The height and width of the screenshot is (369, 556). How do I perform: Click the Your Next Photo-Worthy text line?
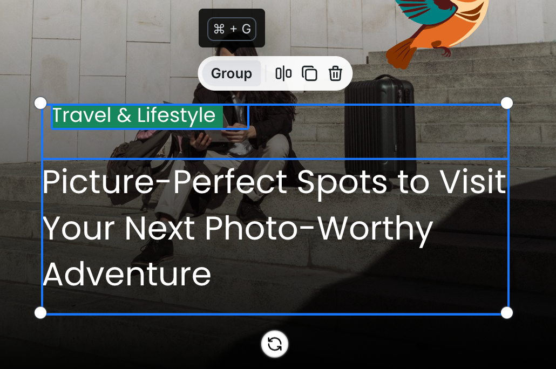click(238, 229)
